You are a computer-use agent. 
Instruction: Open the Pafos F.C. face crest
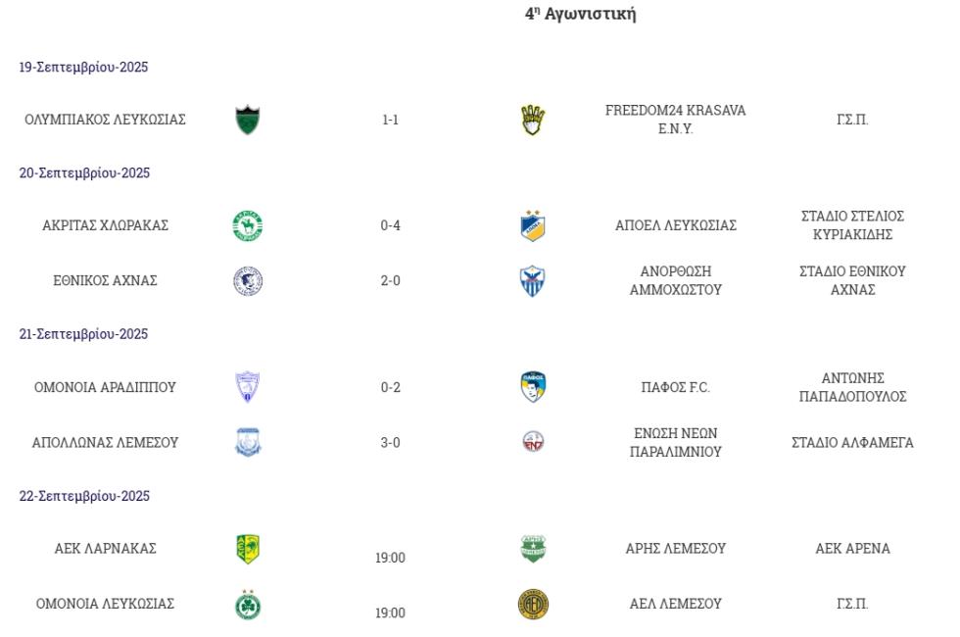[533, 387]
